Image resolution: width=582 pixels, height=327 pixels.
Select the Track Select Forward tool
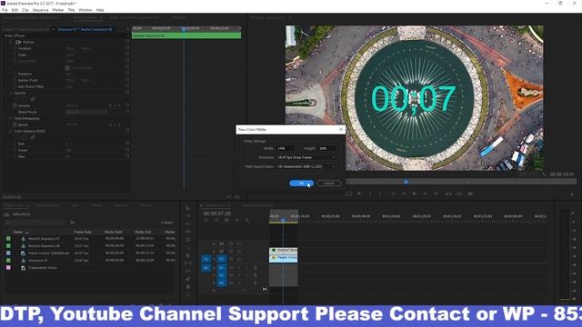coord(188,216)
